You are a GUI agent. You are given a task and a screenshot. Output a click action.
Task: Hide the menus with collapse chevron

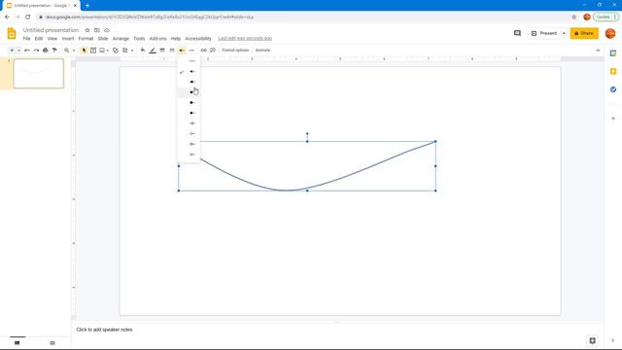598,51
